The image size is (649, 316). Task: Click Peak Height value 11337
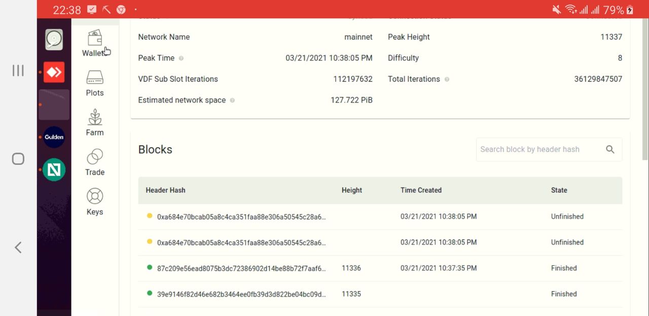pyautogui.click(x=611, y=37)
